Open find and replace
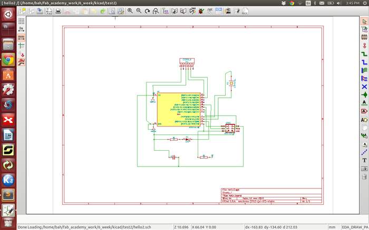 click(x=121, y=11)
